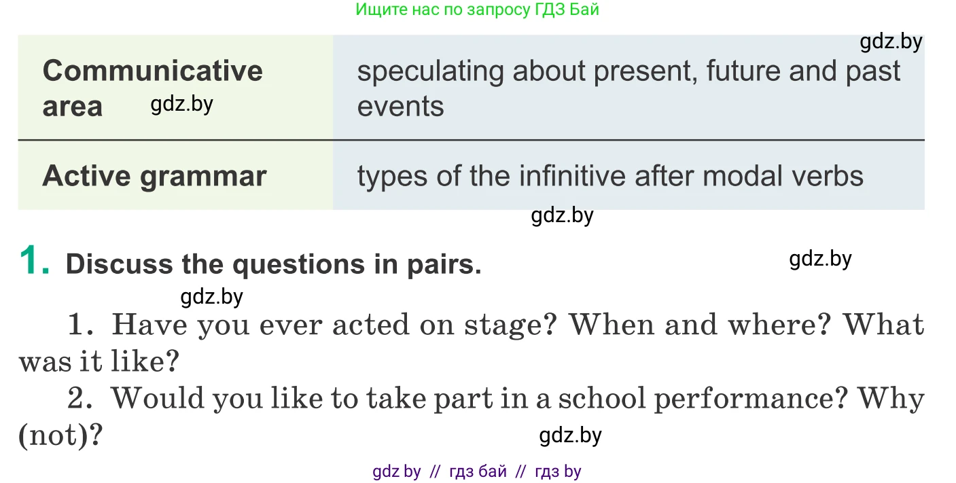The width and height of the screenshot is (956, 483).
Task: Click the gdz.by watermark directly below the table
Action: point(562,215)
